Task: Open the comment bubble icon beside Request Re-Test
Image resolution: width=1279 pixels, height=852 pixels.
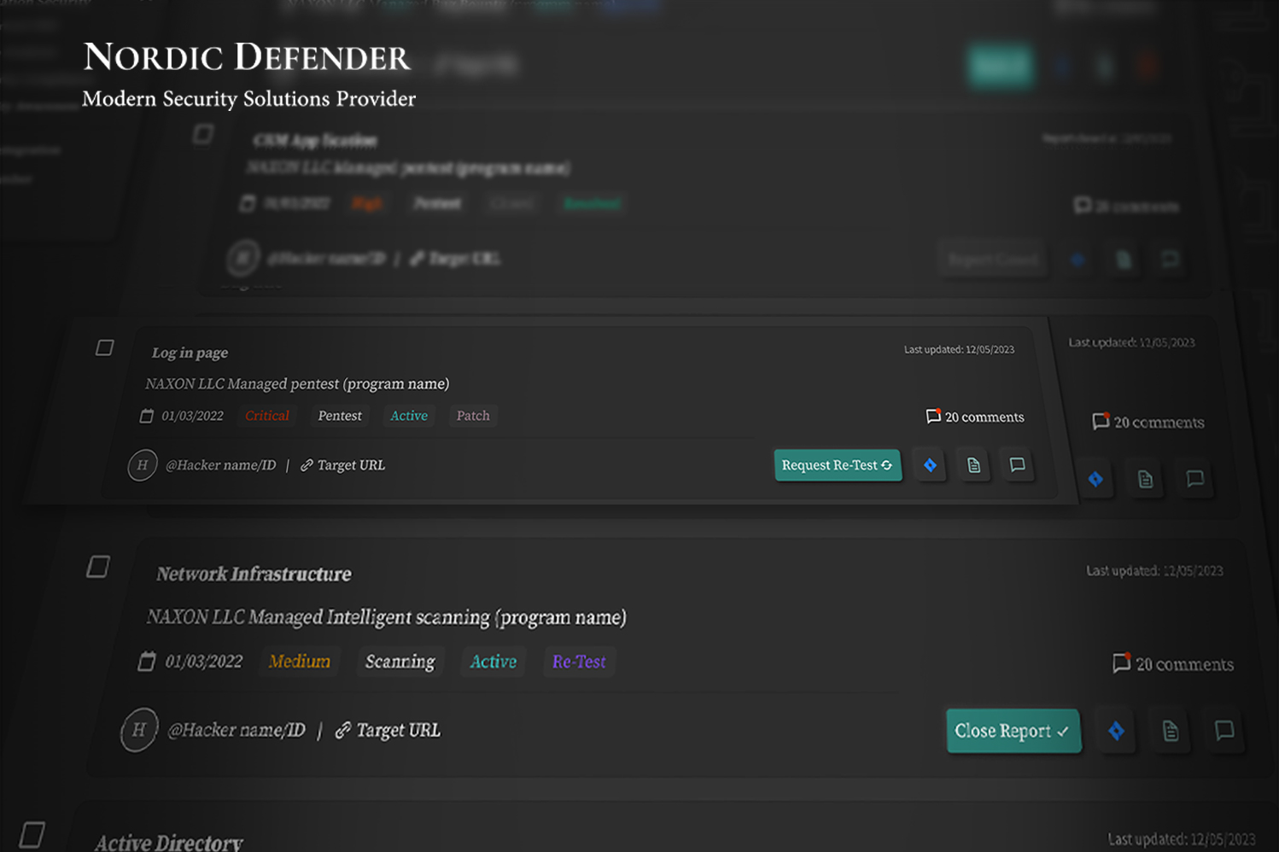Action: 1017,465
